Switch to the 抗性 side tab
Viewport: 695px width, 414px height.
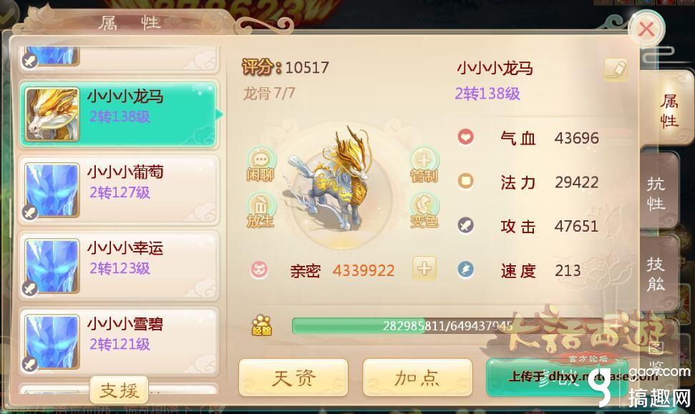coord(658,194)
